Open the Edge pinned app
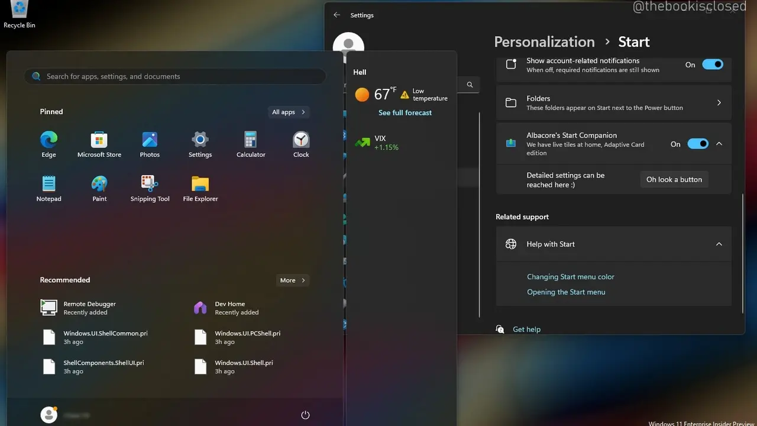Screen dimensions: 757x426 pyautogui.click(x=48, y=140)
